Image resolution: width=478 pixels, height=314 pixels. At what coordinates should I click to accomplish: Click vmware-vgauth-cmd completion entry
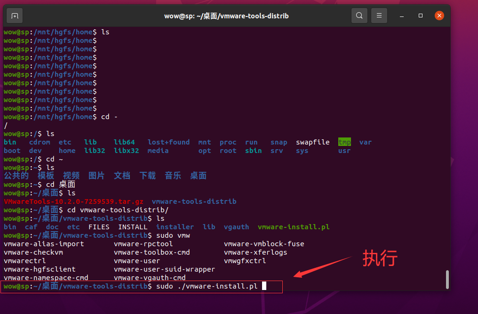(x=150, y=278)
